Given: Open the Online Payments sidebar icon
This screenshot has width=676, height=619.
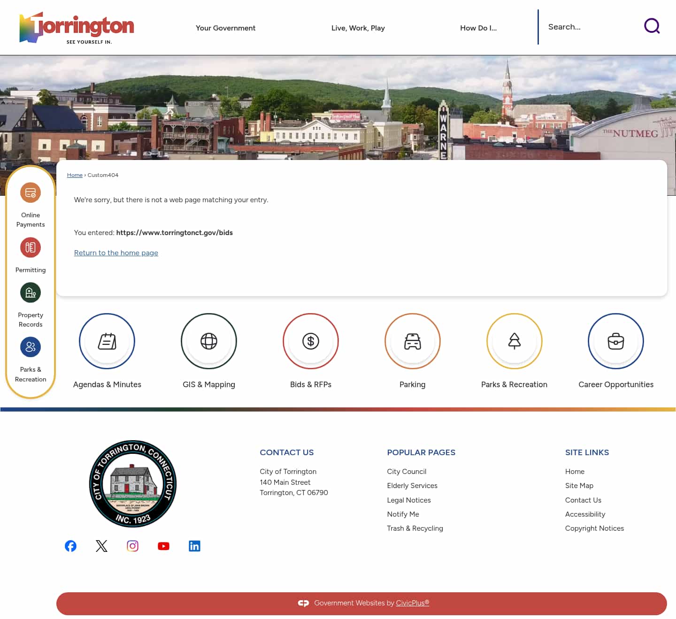Looking at the screenshot, I should click(30, 192).
